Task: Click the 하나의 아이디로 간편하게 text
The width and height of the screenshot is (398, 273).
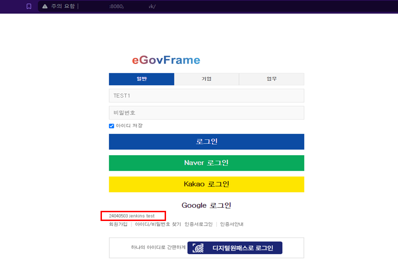Action: point(158,247)
